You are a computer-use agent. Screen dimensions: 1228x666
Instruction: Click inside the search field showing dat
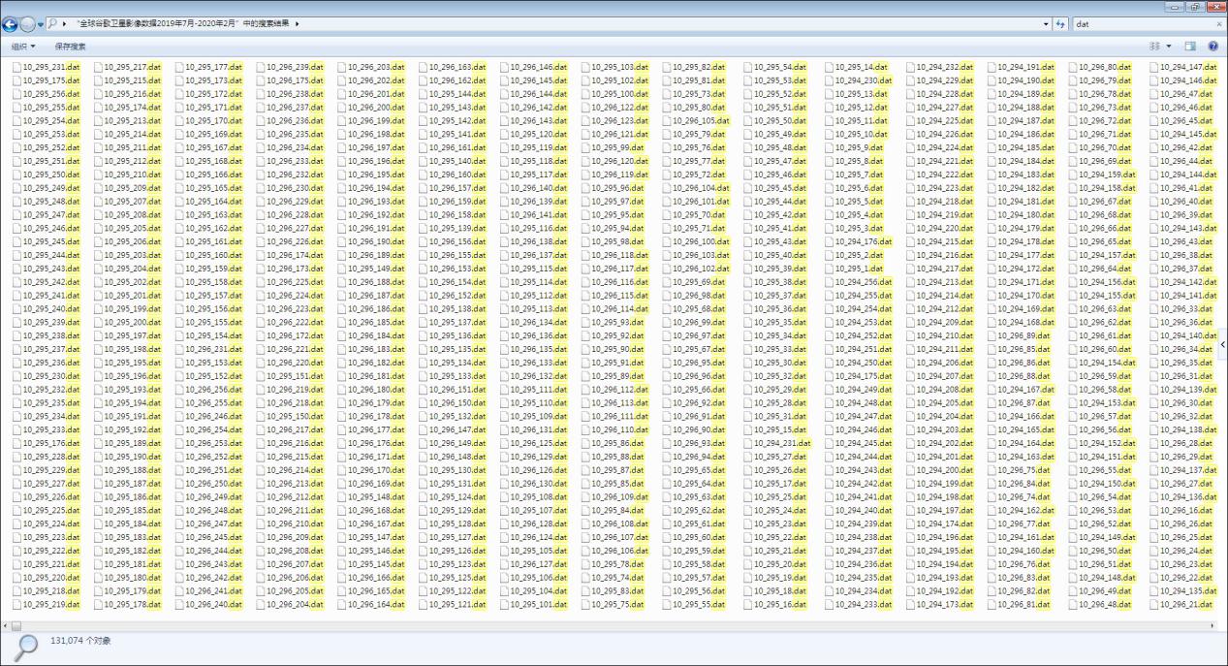(x=1115, y=22)
